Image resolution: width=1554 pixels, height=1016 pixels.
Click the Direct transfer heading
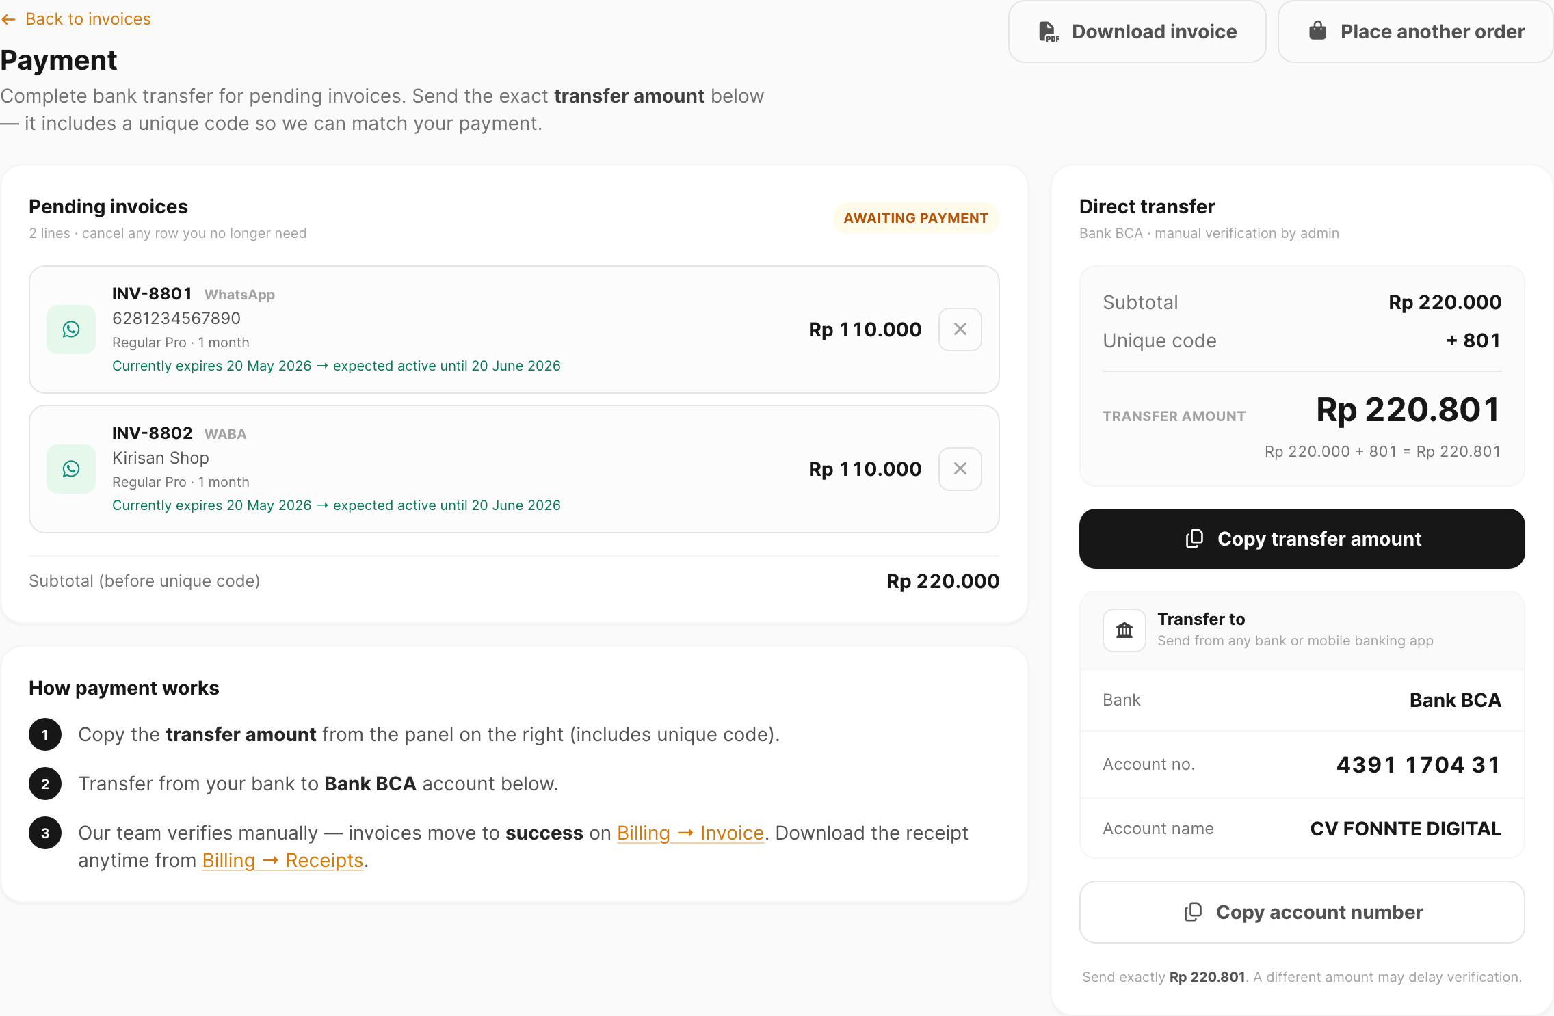click(1147, 206)
